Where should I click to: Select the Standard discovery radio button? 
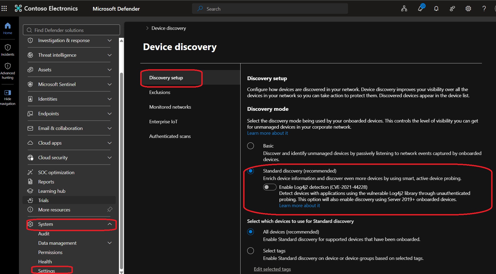click(x=250, y=171)
